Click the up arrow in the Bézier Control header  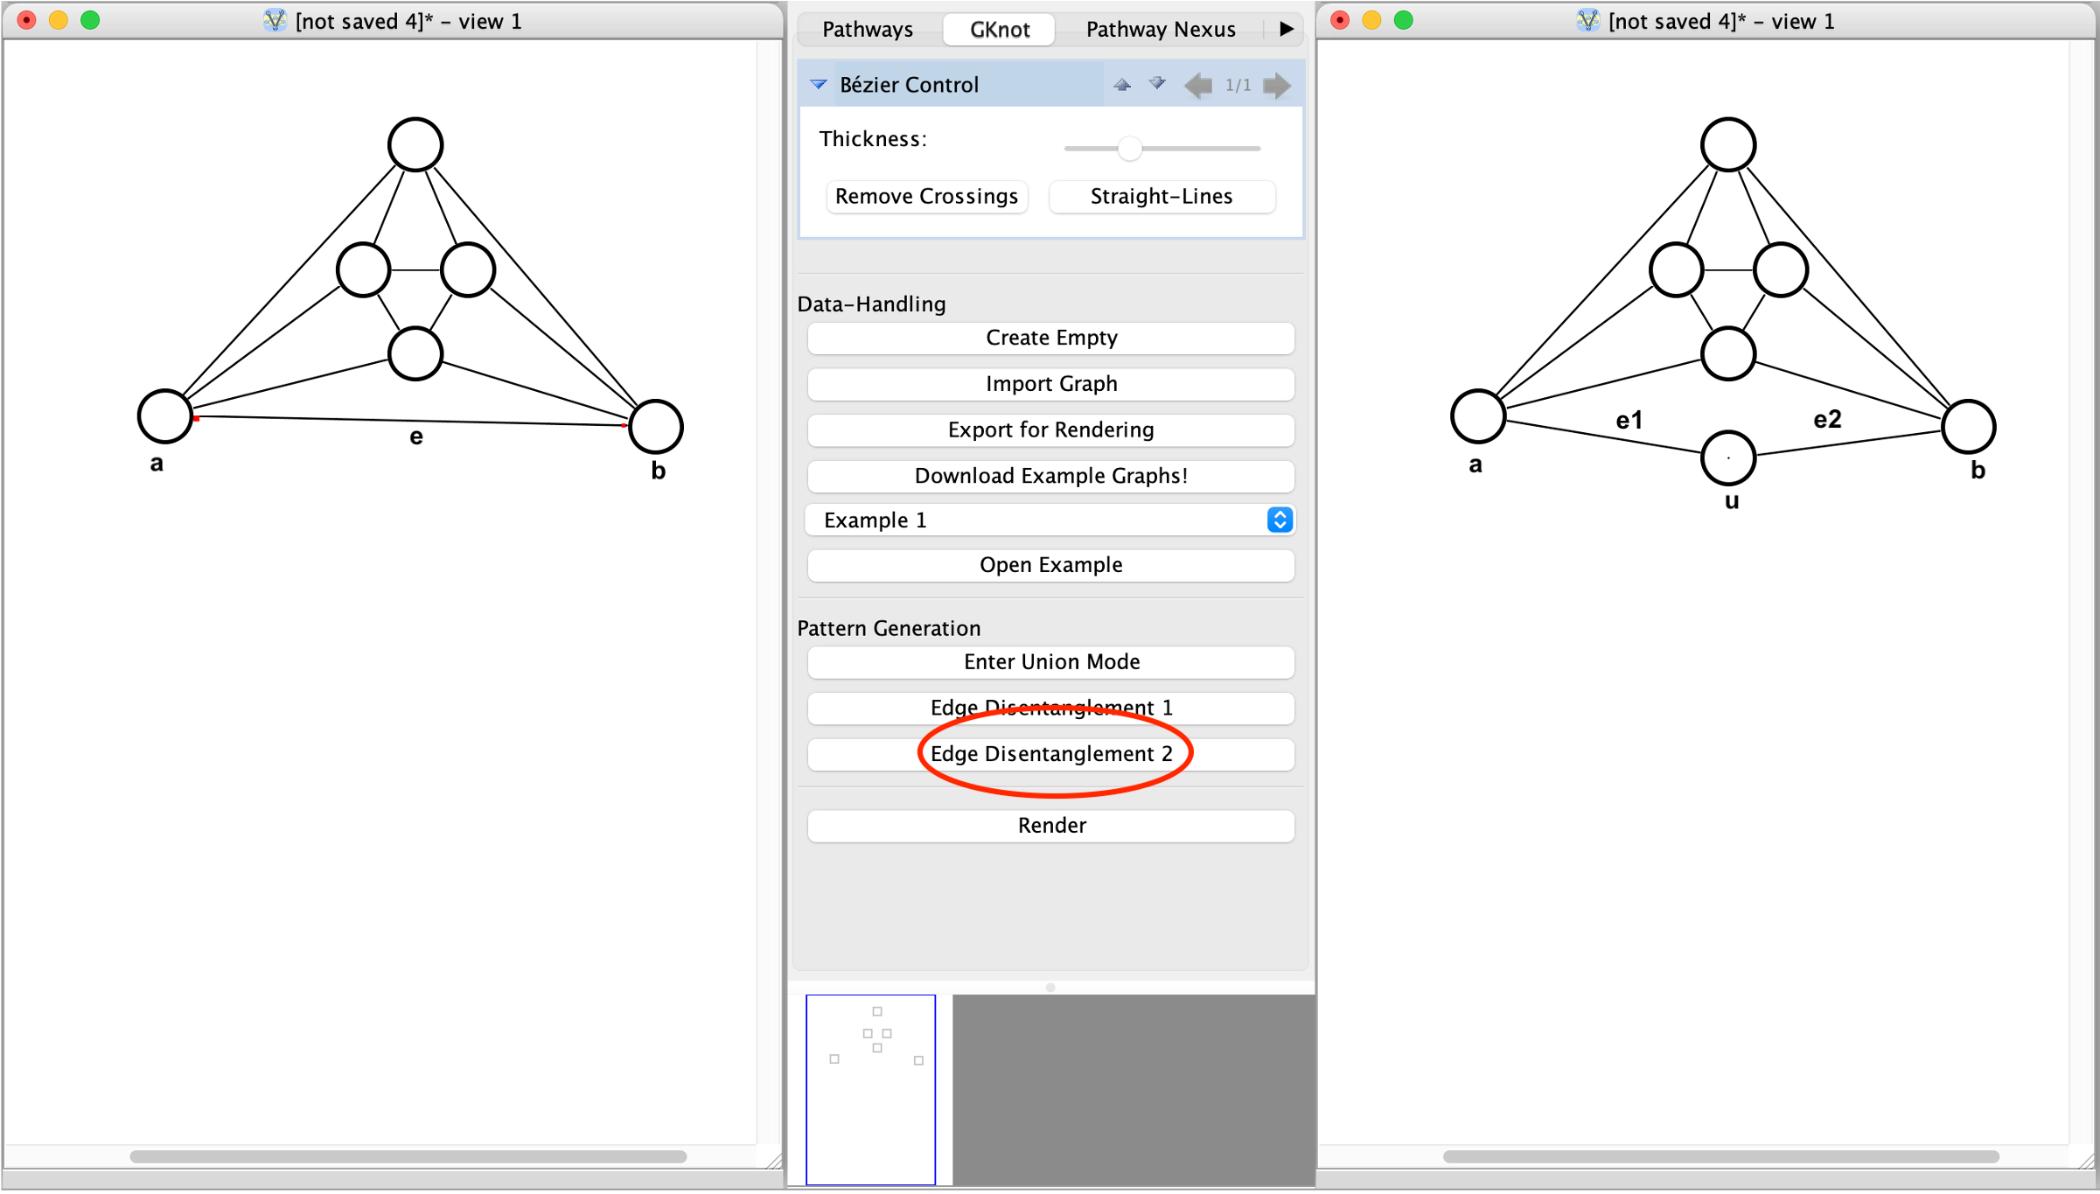point(1122,85)
